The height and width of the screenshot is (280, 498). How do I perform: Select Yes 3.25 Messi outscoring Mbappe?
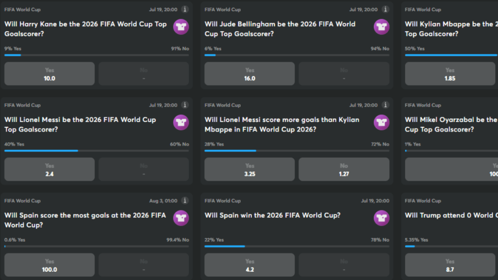click(249, 169)
